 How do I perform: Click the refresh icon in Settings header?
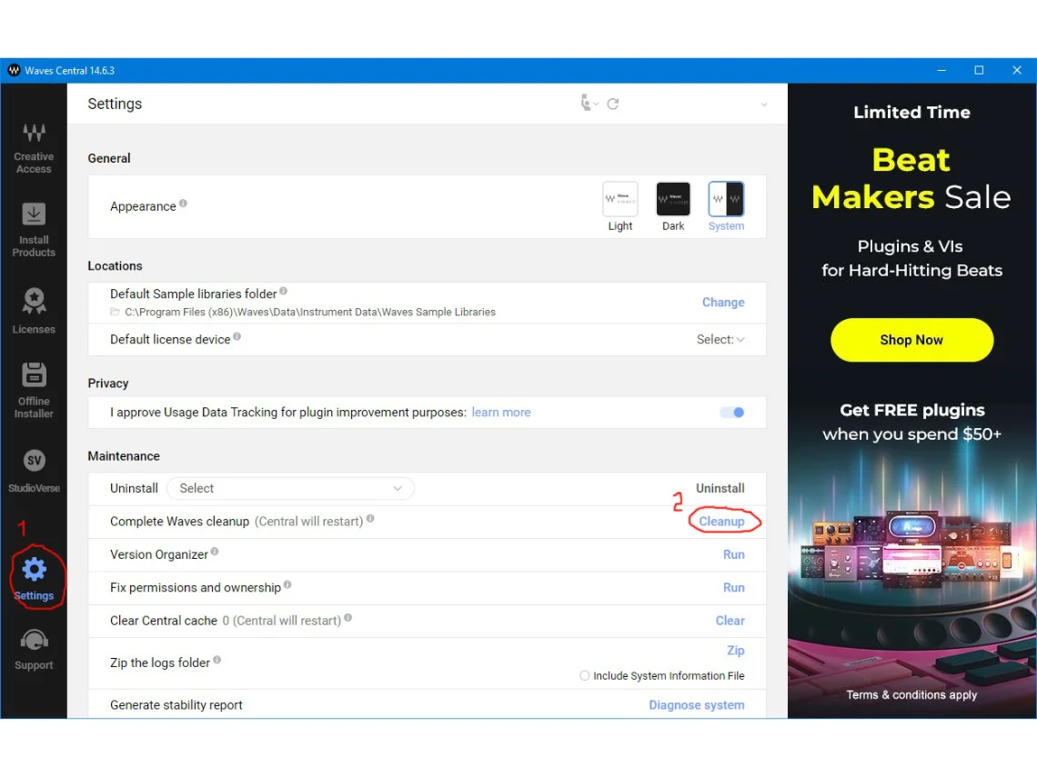tap(613, 105)
